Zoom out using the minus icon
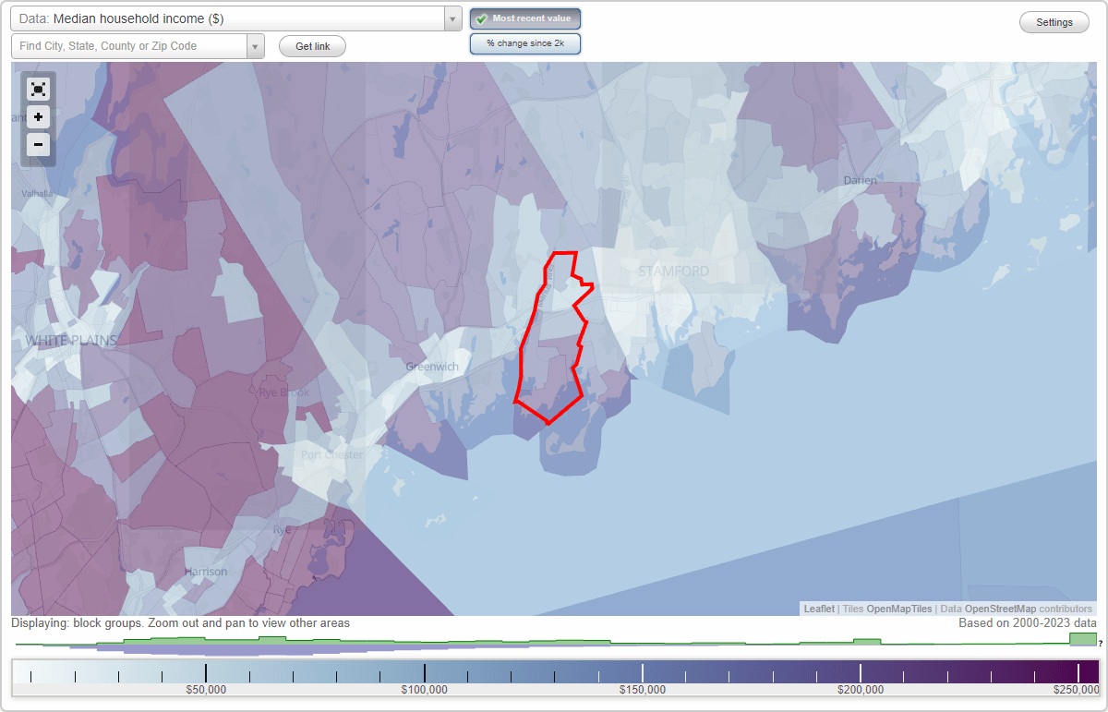Screen dimensions: 1108x712 pyautogui.click(x=38, y=145)
